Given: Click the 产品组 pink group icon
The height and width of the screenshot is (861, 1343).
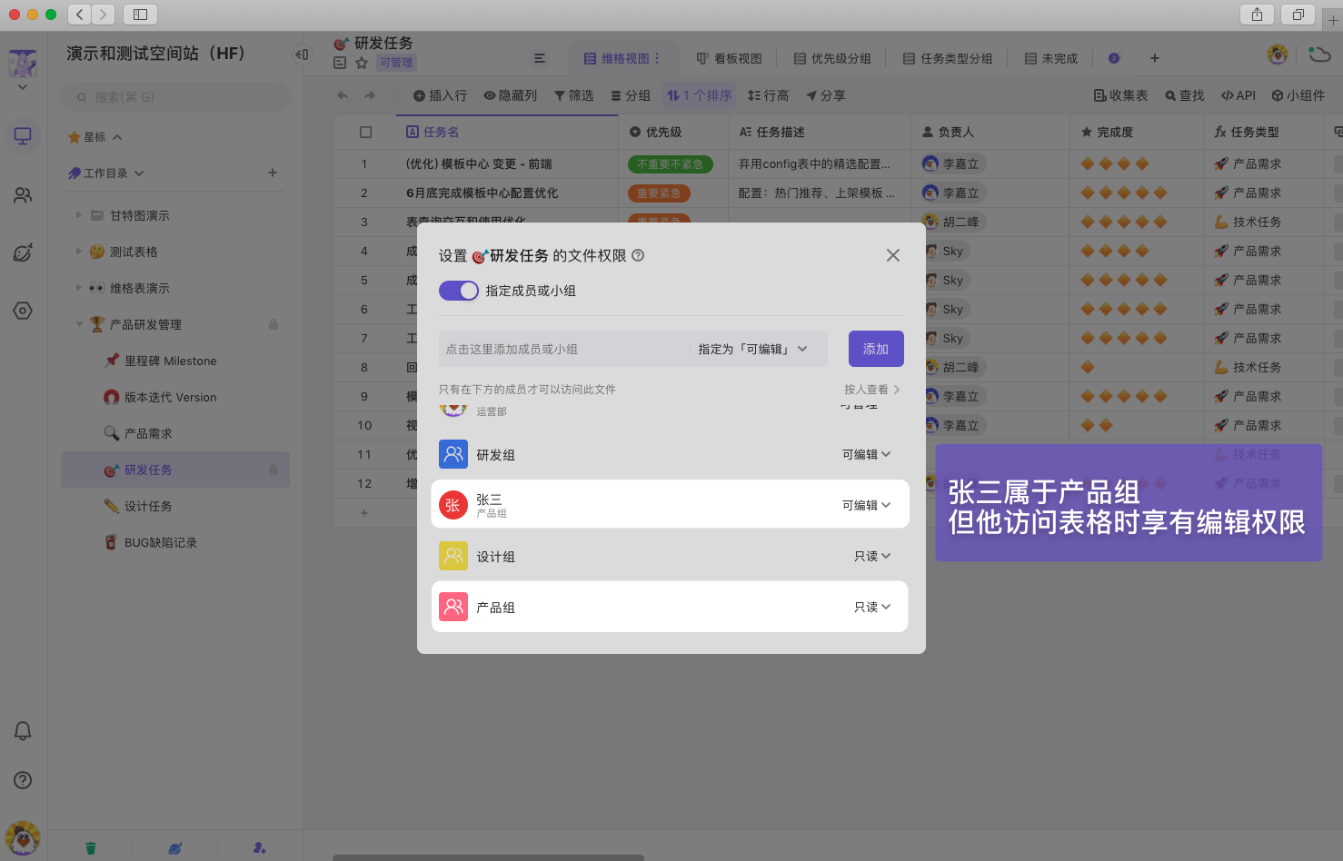Looking at the screenshot, I should point(453,607).
